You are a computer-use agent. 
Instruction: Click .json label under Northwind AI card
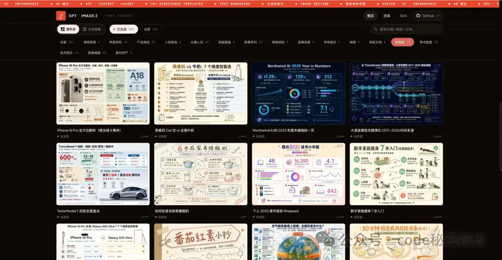point(339,136)
